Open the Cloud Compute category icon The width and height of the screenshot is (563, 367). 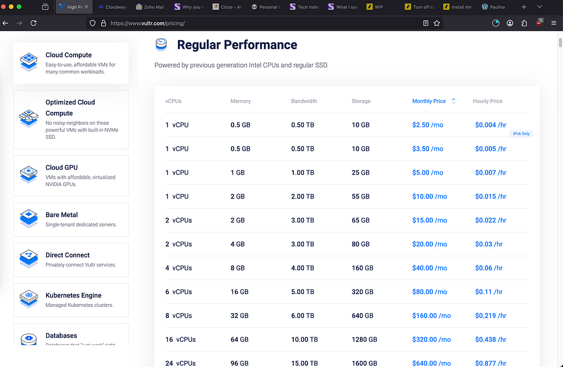(29, 62)
